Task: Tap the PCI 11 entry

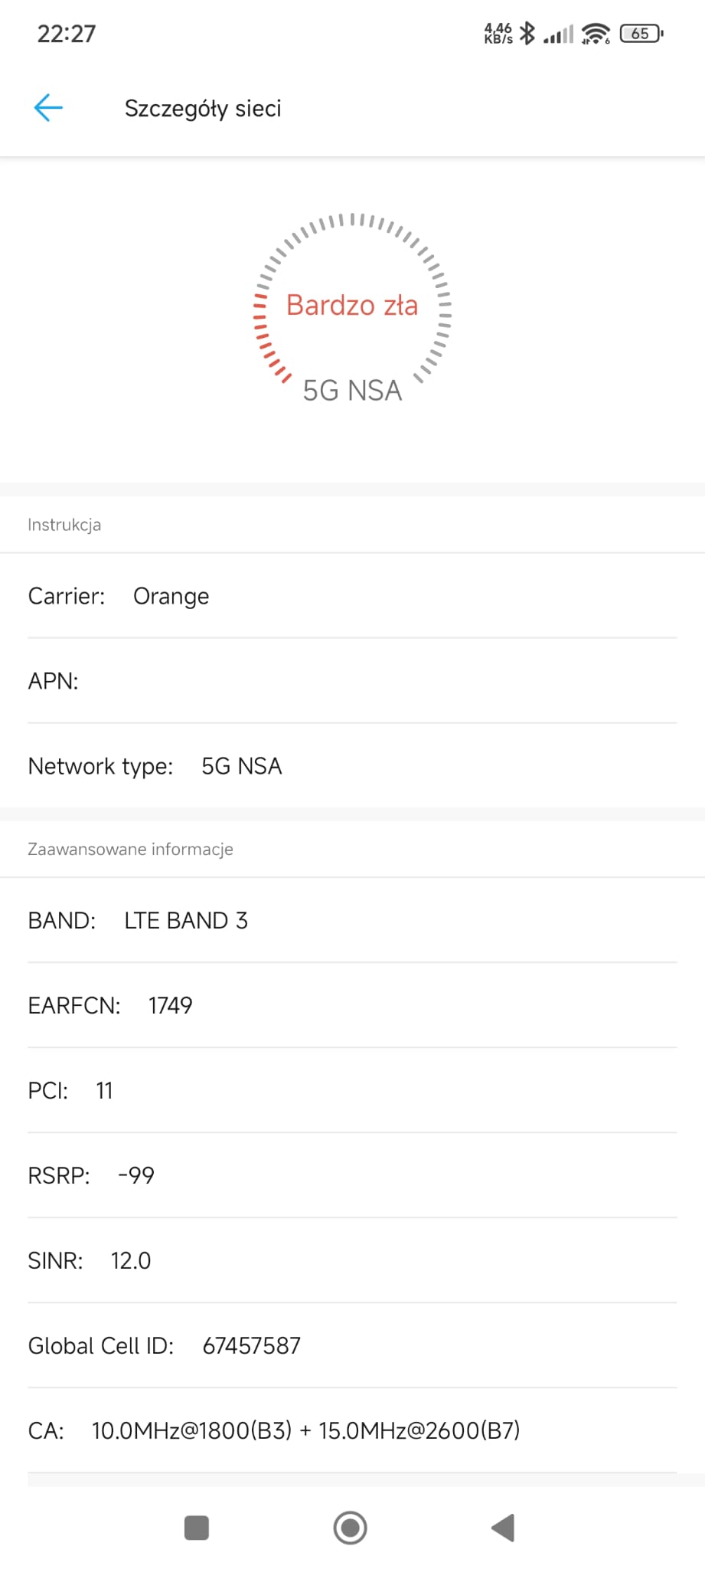Action: [352, 1090]
